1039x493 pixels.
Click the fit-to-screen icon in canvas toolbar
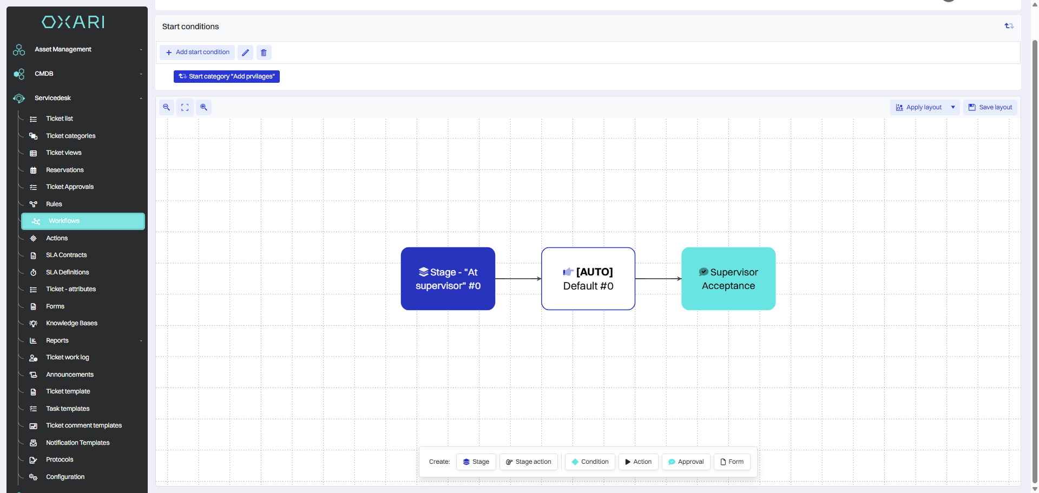point(185,107)
